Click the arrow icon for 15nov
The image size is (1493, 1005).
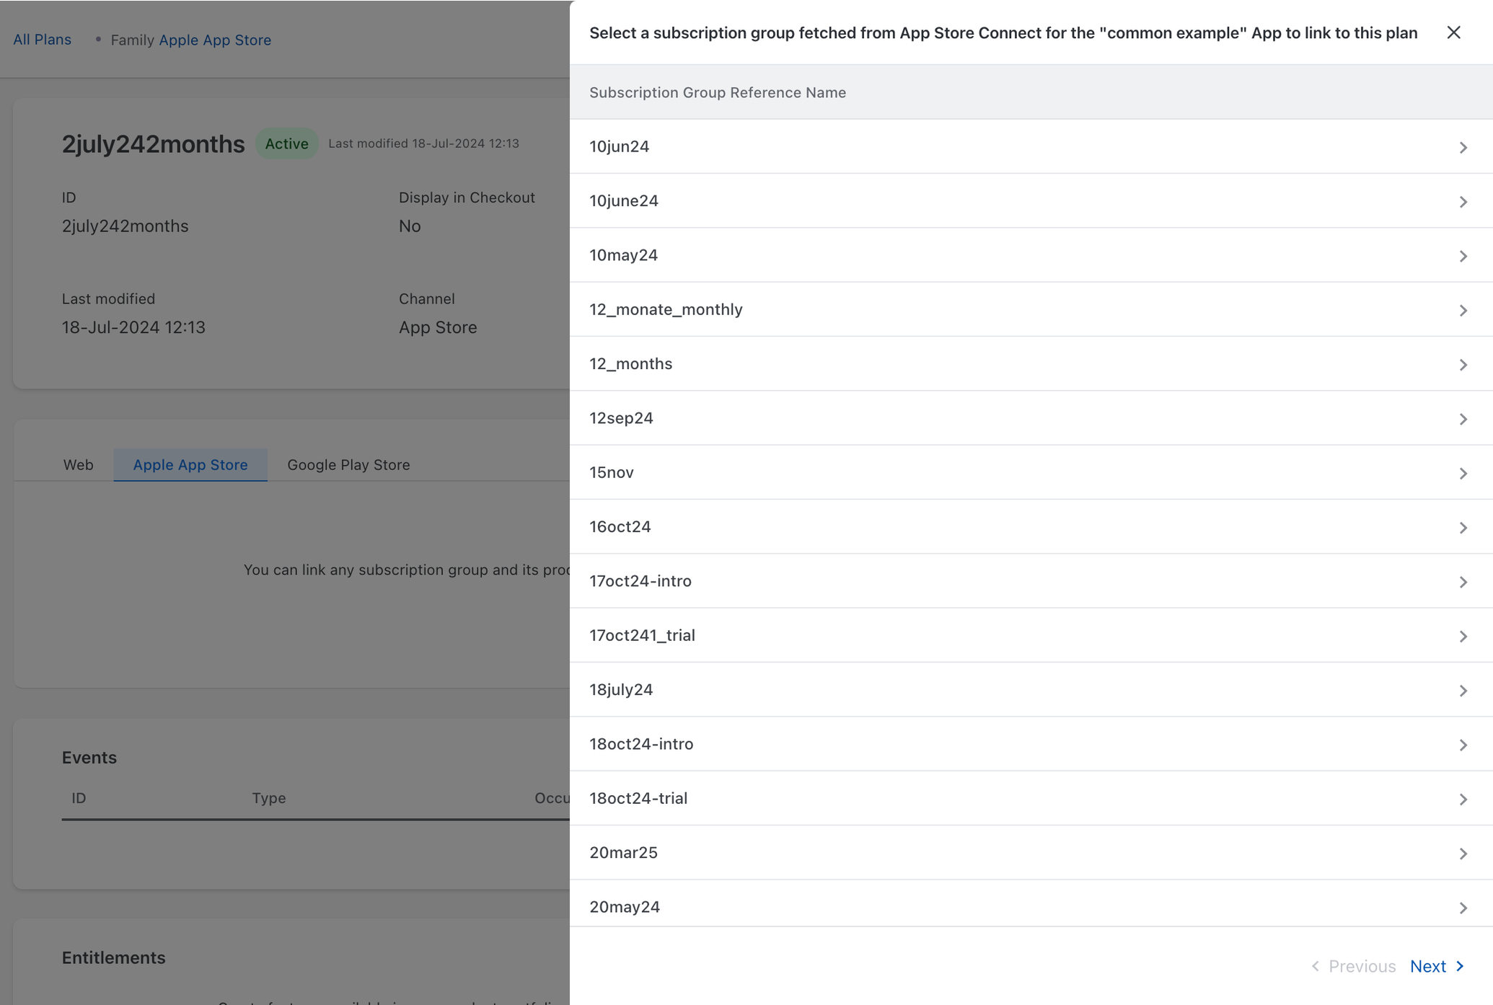(x=1463, y=473)
